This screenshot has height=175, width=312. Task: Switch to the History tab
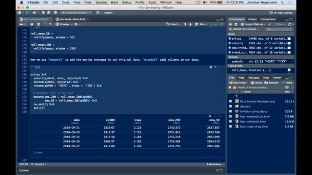tap(253, 19)
